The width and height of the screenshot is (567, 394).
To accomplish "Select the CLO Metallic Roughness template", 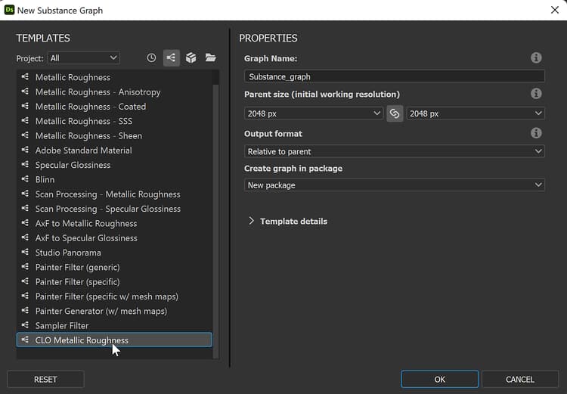I will click(x=114, y=340).
